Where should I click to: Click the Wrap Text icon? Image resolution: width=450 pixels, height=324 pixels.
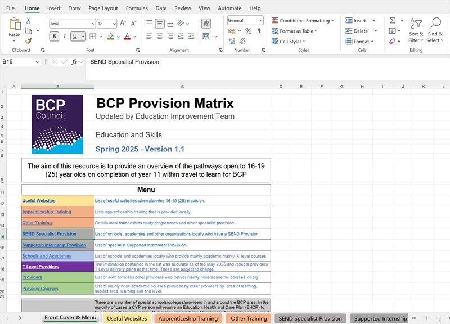click(206, 24)
